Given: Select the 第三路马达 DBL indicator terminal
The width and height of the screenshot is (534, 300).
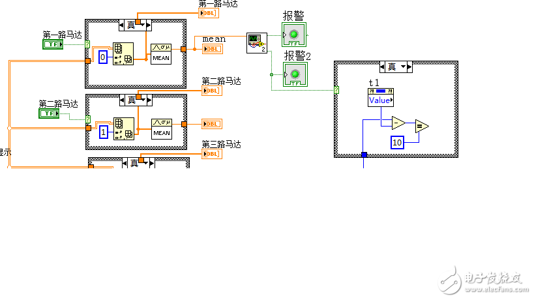Looking at the screenshot, I should 212,154.
